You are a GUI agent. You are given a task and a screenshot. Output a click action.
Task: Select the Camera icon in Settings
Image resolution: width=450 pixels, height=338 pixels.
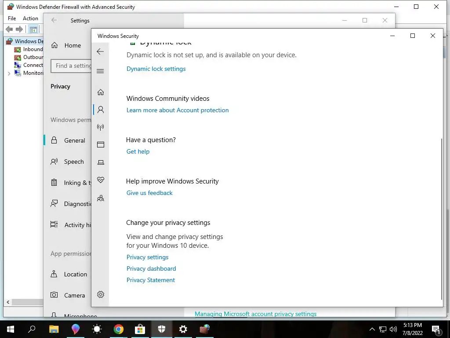pyautogui.click(x=54, y=295)
